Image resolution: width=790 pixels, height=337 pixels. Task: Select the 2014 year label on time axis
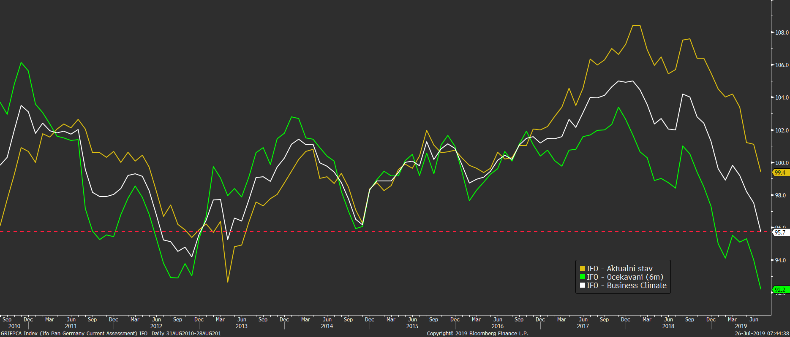(327, 326)
